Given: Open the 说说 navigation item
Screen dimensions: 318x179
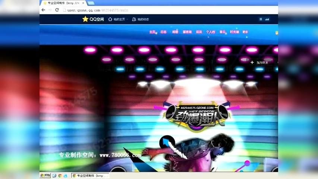Looking at the screenshot, I should click(x=199, y=32).
